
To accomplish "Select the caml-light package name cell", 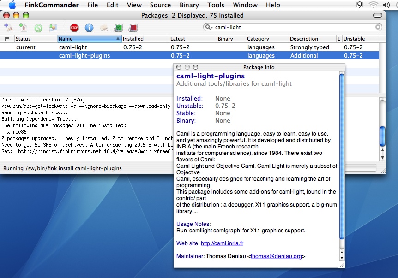I will (73, 47).
